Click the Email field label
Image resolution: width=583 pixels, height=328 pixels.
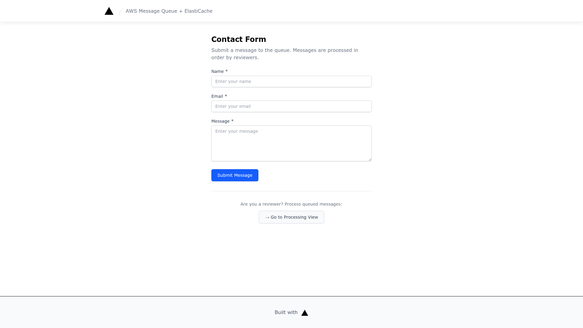pos(217,96)
